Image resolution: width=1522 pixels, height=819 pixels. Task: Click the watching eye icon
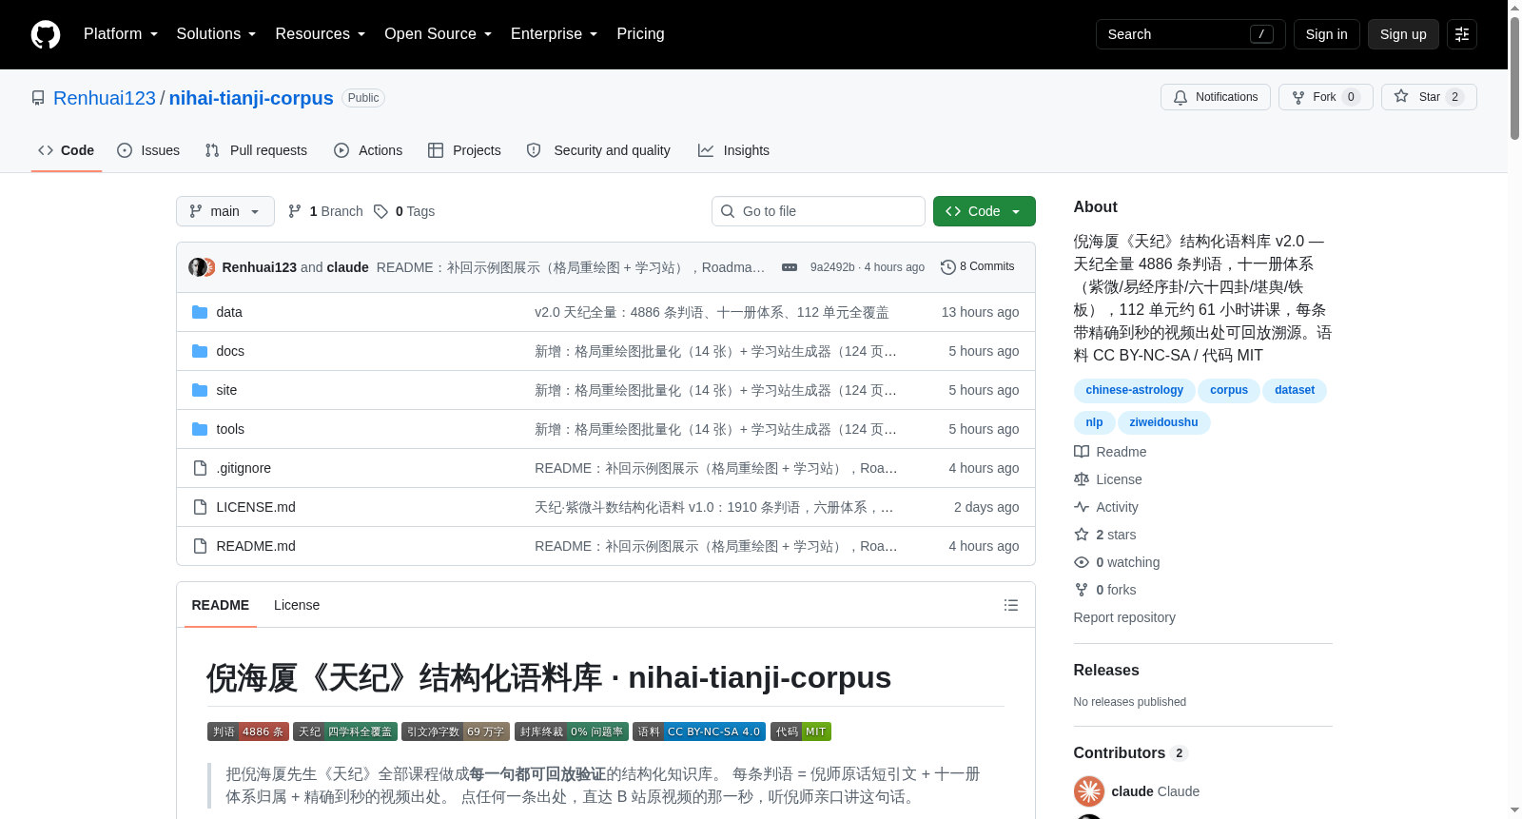point(1082,562)
